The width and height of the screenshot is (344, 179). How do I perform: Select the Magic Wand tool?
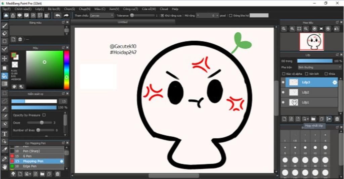5,109
